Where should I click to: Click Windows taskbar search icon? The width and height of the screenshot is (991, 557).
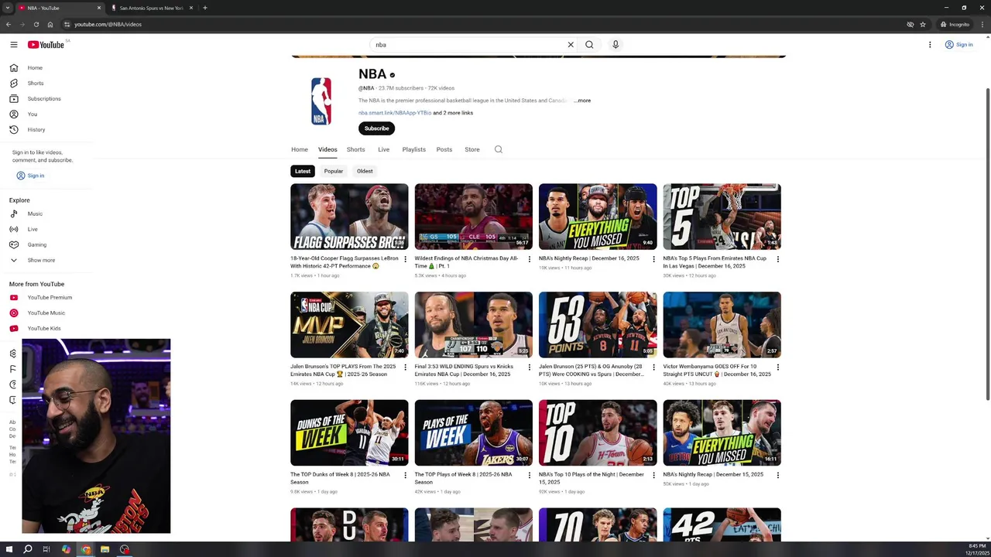tap(28, 549)
